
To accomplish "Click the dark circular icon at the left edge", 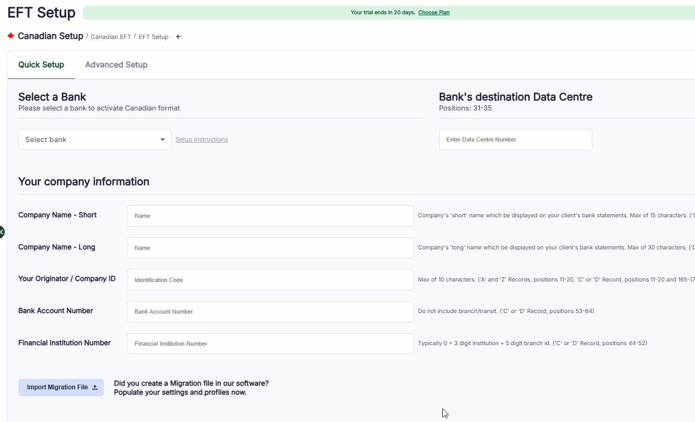I will [2, 232].
